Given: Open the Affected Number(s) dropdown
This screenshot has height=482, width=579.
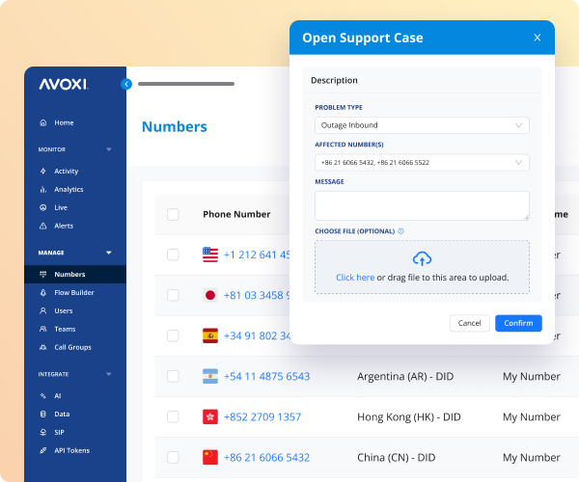Looking at the screenshot, I should (422, 163).
